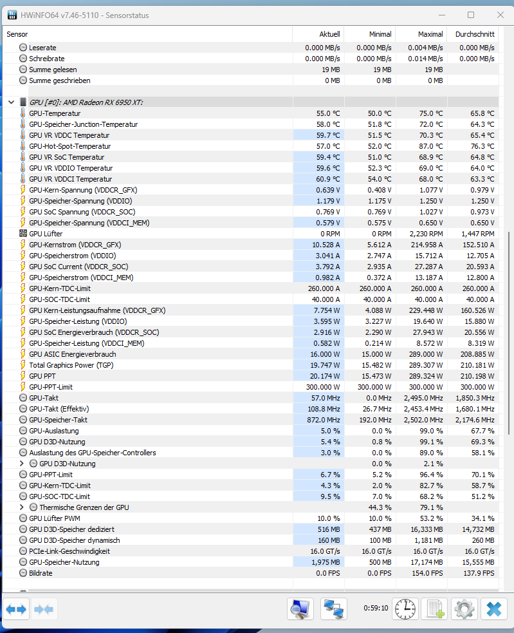Viewport: 514px width, 633px height.
Task: Click fan icon beside GPU Lüfter
Action: 23,233
